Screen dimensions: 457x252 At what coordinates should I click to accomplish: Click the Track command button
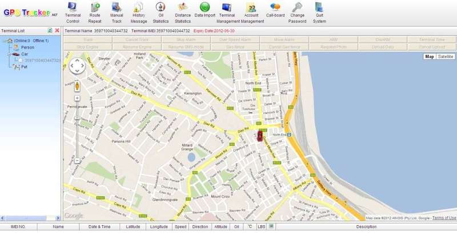point(88,39)
